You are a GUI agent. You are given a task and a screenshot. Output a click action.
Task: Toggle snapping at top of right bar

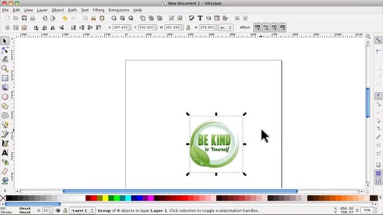pyautogui.click(x=378, y=40)
